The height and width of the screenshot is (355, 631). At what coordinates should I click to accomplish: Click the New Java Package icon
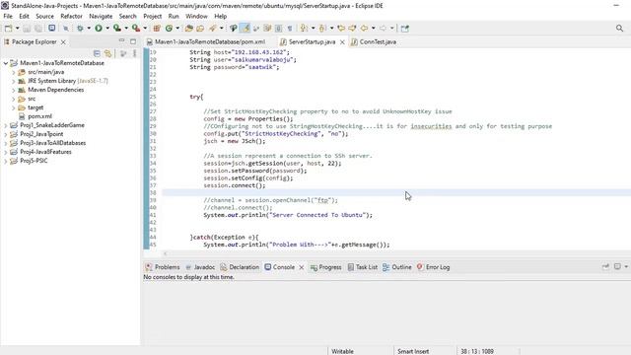[157, 29]
